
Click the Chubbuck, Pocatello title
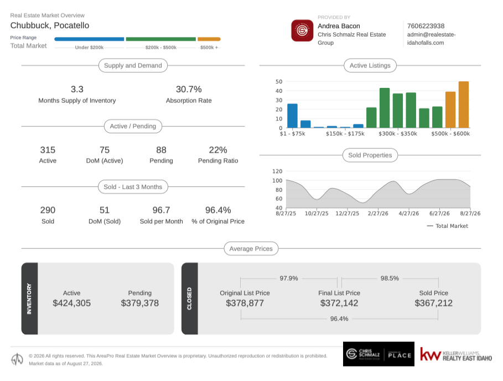point(50,25)
